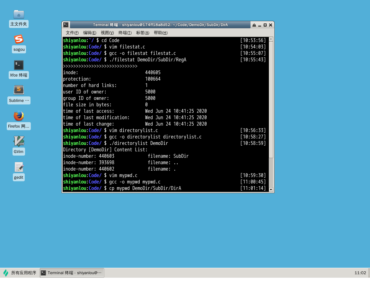The height and width of the screenshot is (288, 370).
Task: Roll up the terminal window with the shade button
Action: click(x=254, y=25)
